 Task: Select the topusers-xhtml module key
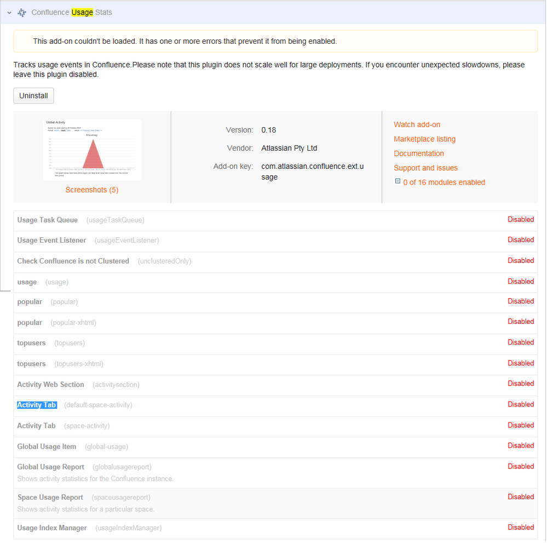(79, 364)
